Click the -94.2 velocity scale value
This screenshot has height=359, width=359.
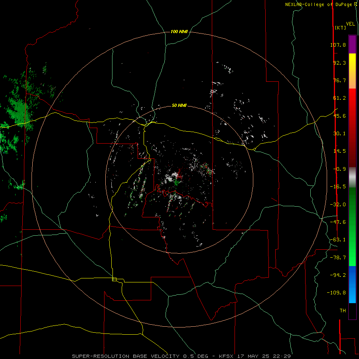[338, 275]
